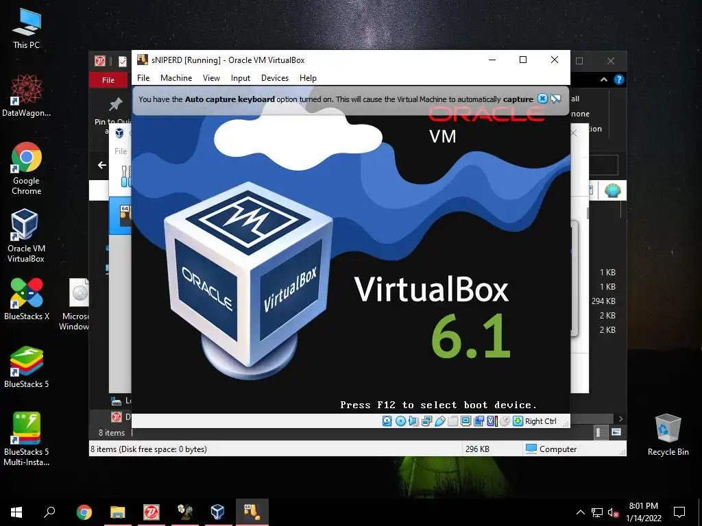The height and width of the screenshot is (526, 702).
Task: Click the Computer status bar entry
Action: pos(551,449)
